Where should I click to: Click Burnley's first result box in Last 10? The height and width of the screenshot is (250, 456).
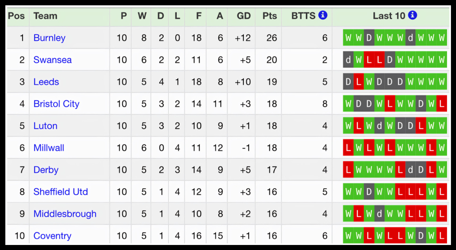pyautogui.click(x=348, y=37)
